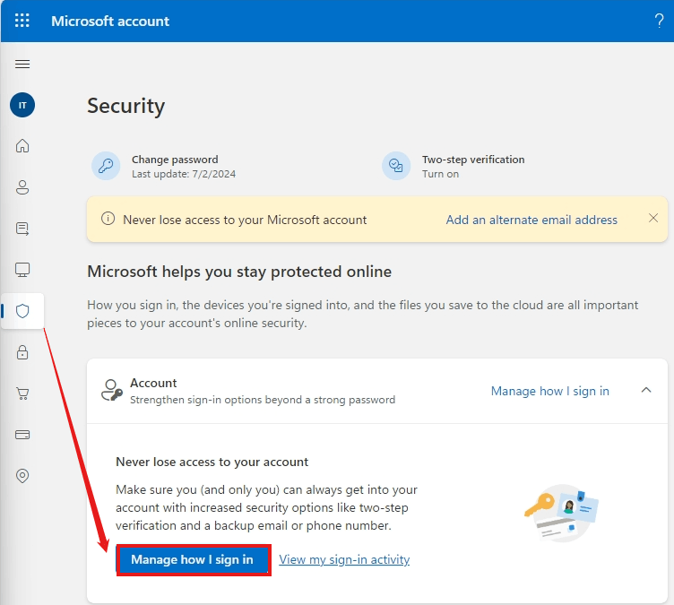
Task: Click 'Never lose access to your Microsoft account' banner text
Action: (x=245, y=220)
